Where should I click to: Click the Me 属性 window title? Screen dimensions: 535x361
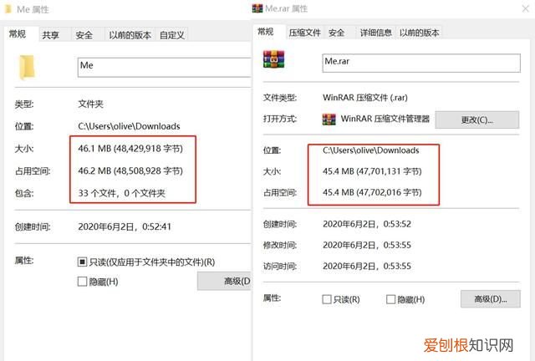coord(33,9)
